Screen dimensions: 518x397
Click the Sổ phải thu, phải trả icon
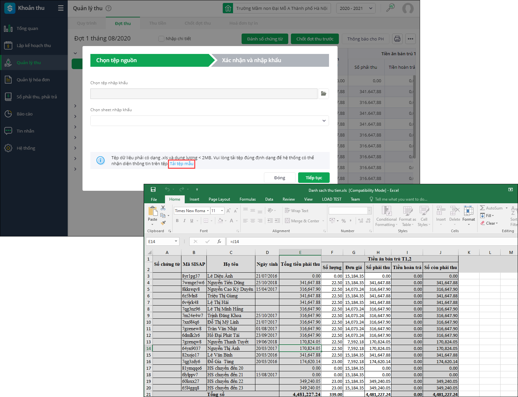(x=8, y=97)
